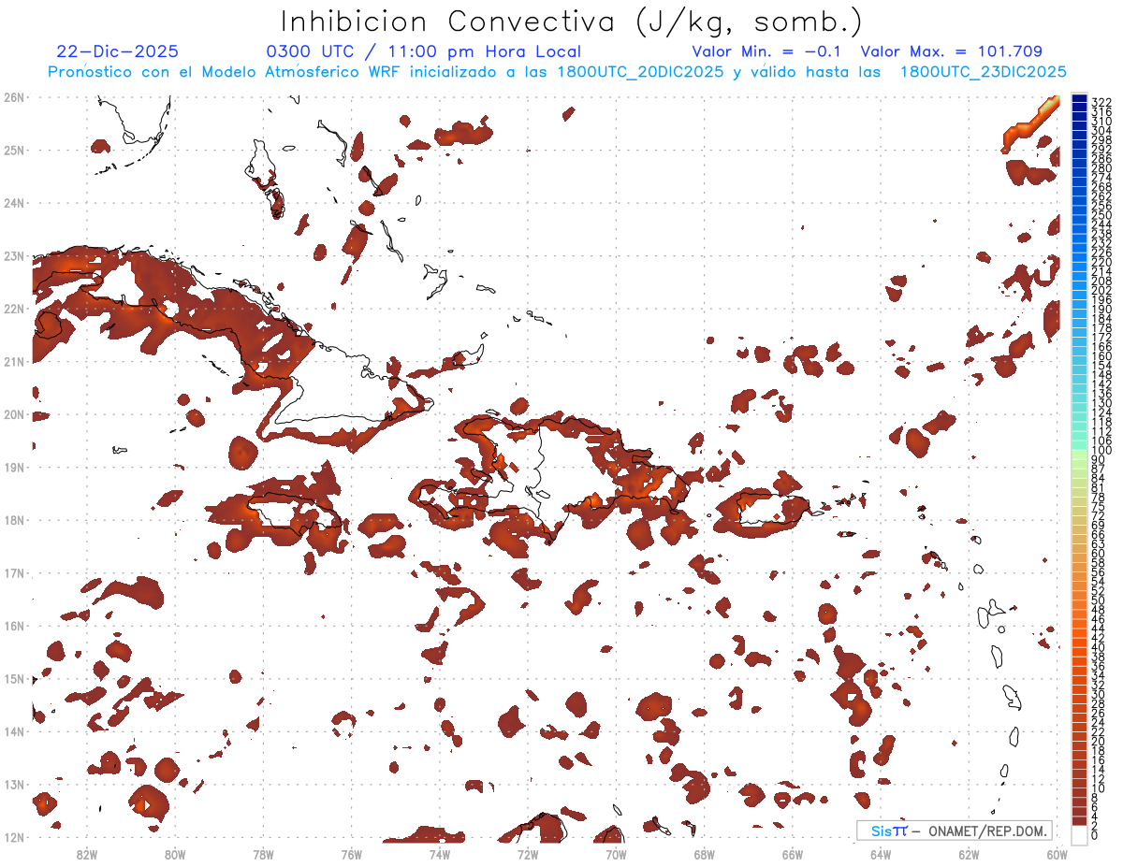Click the 70W longitude axis label
This screenshot has width=1123, height=867.
pos(616,854)
